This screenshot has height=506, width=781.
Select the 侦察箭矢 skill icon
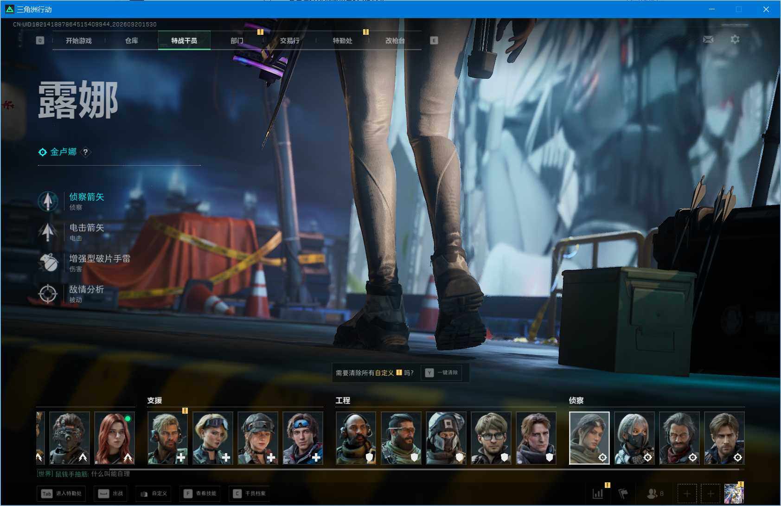tap(48, 201)
